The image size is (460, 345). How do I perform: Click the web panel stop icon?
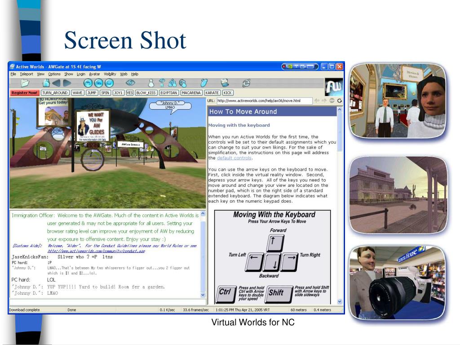tap(332, 101)
